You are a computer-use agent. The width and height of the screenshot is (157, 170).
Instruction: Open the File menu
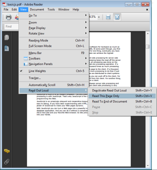tap(6, 9)
